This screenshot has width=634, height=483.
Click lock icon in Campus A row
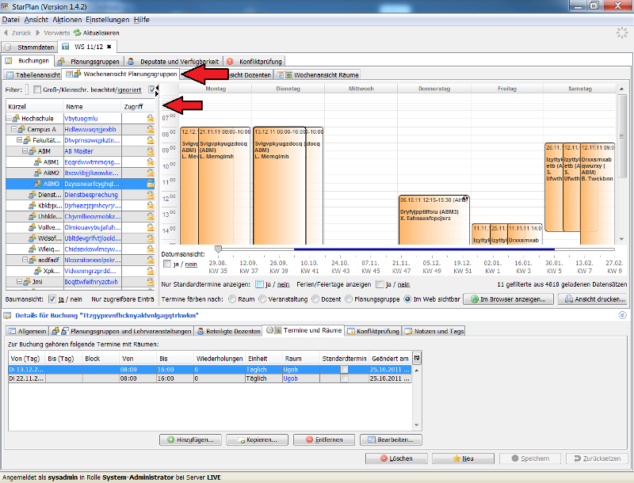[151, 129]
